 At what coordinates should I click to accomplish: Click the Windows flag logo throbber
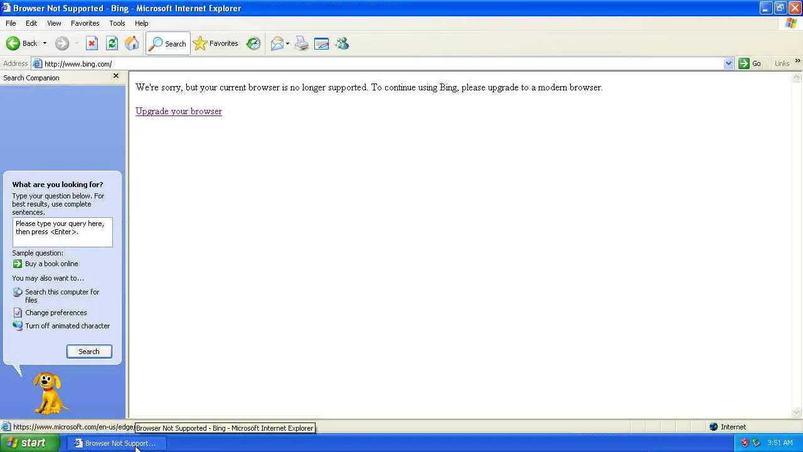(791, 23)
